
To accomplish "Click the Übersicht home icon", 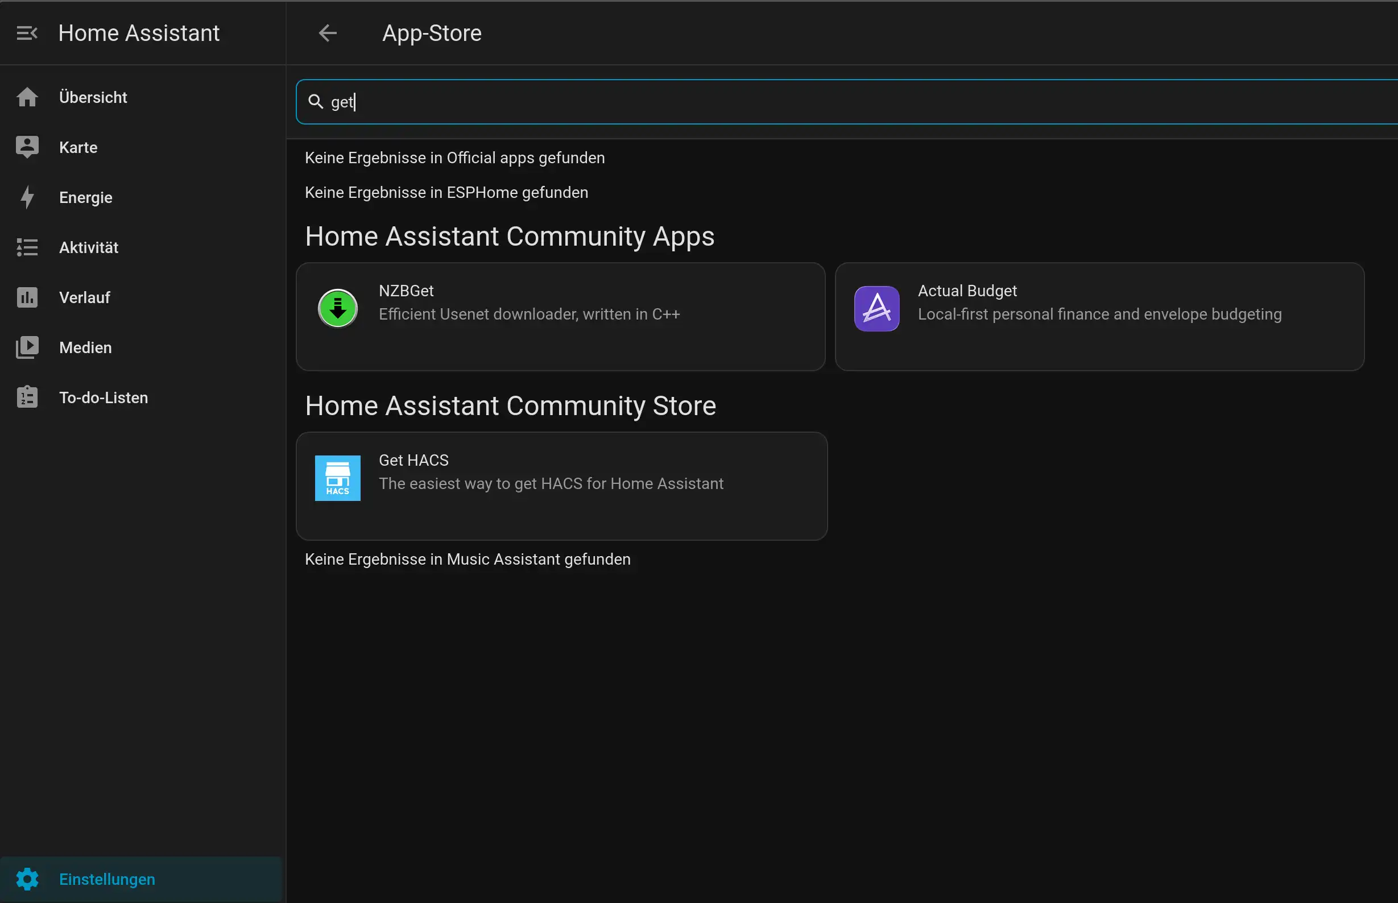I will point(27,97).
